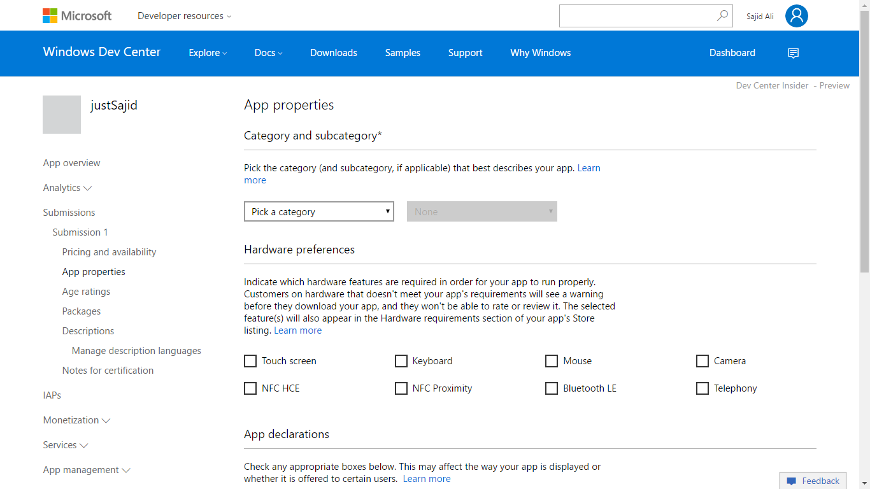The height and width of the screenshot is (489, 870).
Task: Click the scrollbar up arrow
Action: click(x=864, y=5)
